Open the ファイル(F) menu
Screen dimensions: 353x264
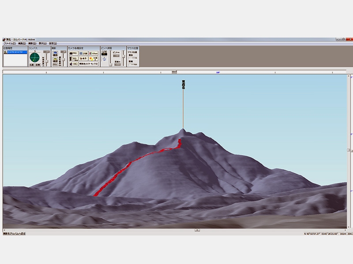click(9, 44)
